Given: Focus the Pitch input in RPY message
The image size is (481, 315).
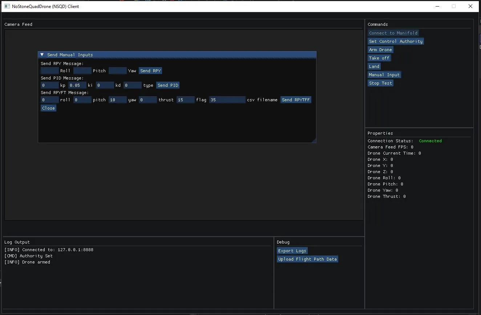Looking at the screenshot, I should tap(82, 71).
